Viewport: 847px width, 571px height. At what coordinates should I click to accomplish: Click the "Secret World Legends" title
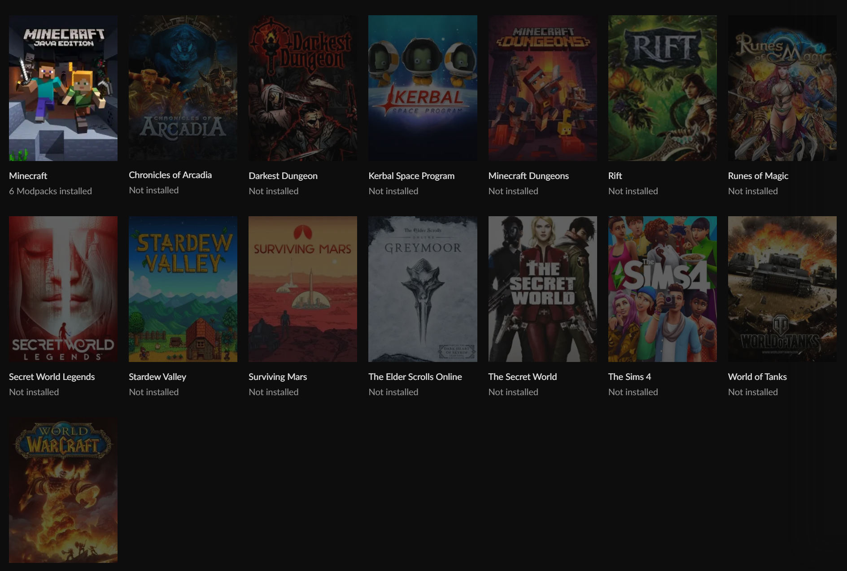tap(52, 377)
